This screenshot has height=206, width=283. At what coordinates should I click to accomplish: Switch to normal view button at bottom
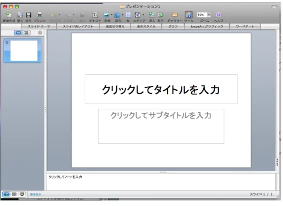point(6,195)
